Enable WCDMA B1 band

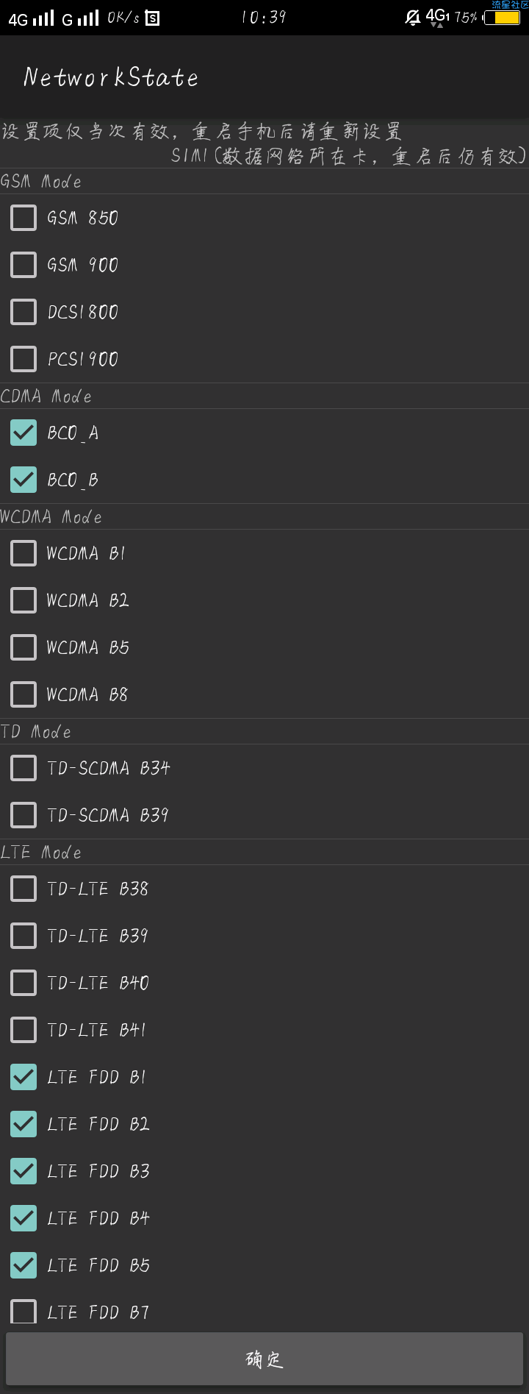click(24, 553)
